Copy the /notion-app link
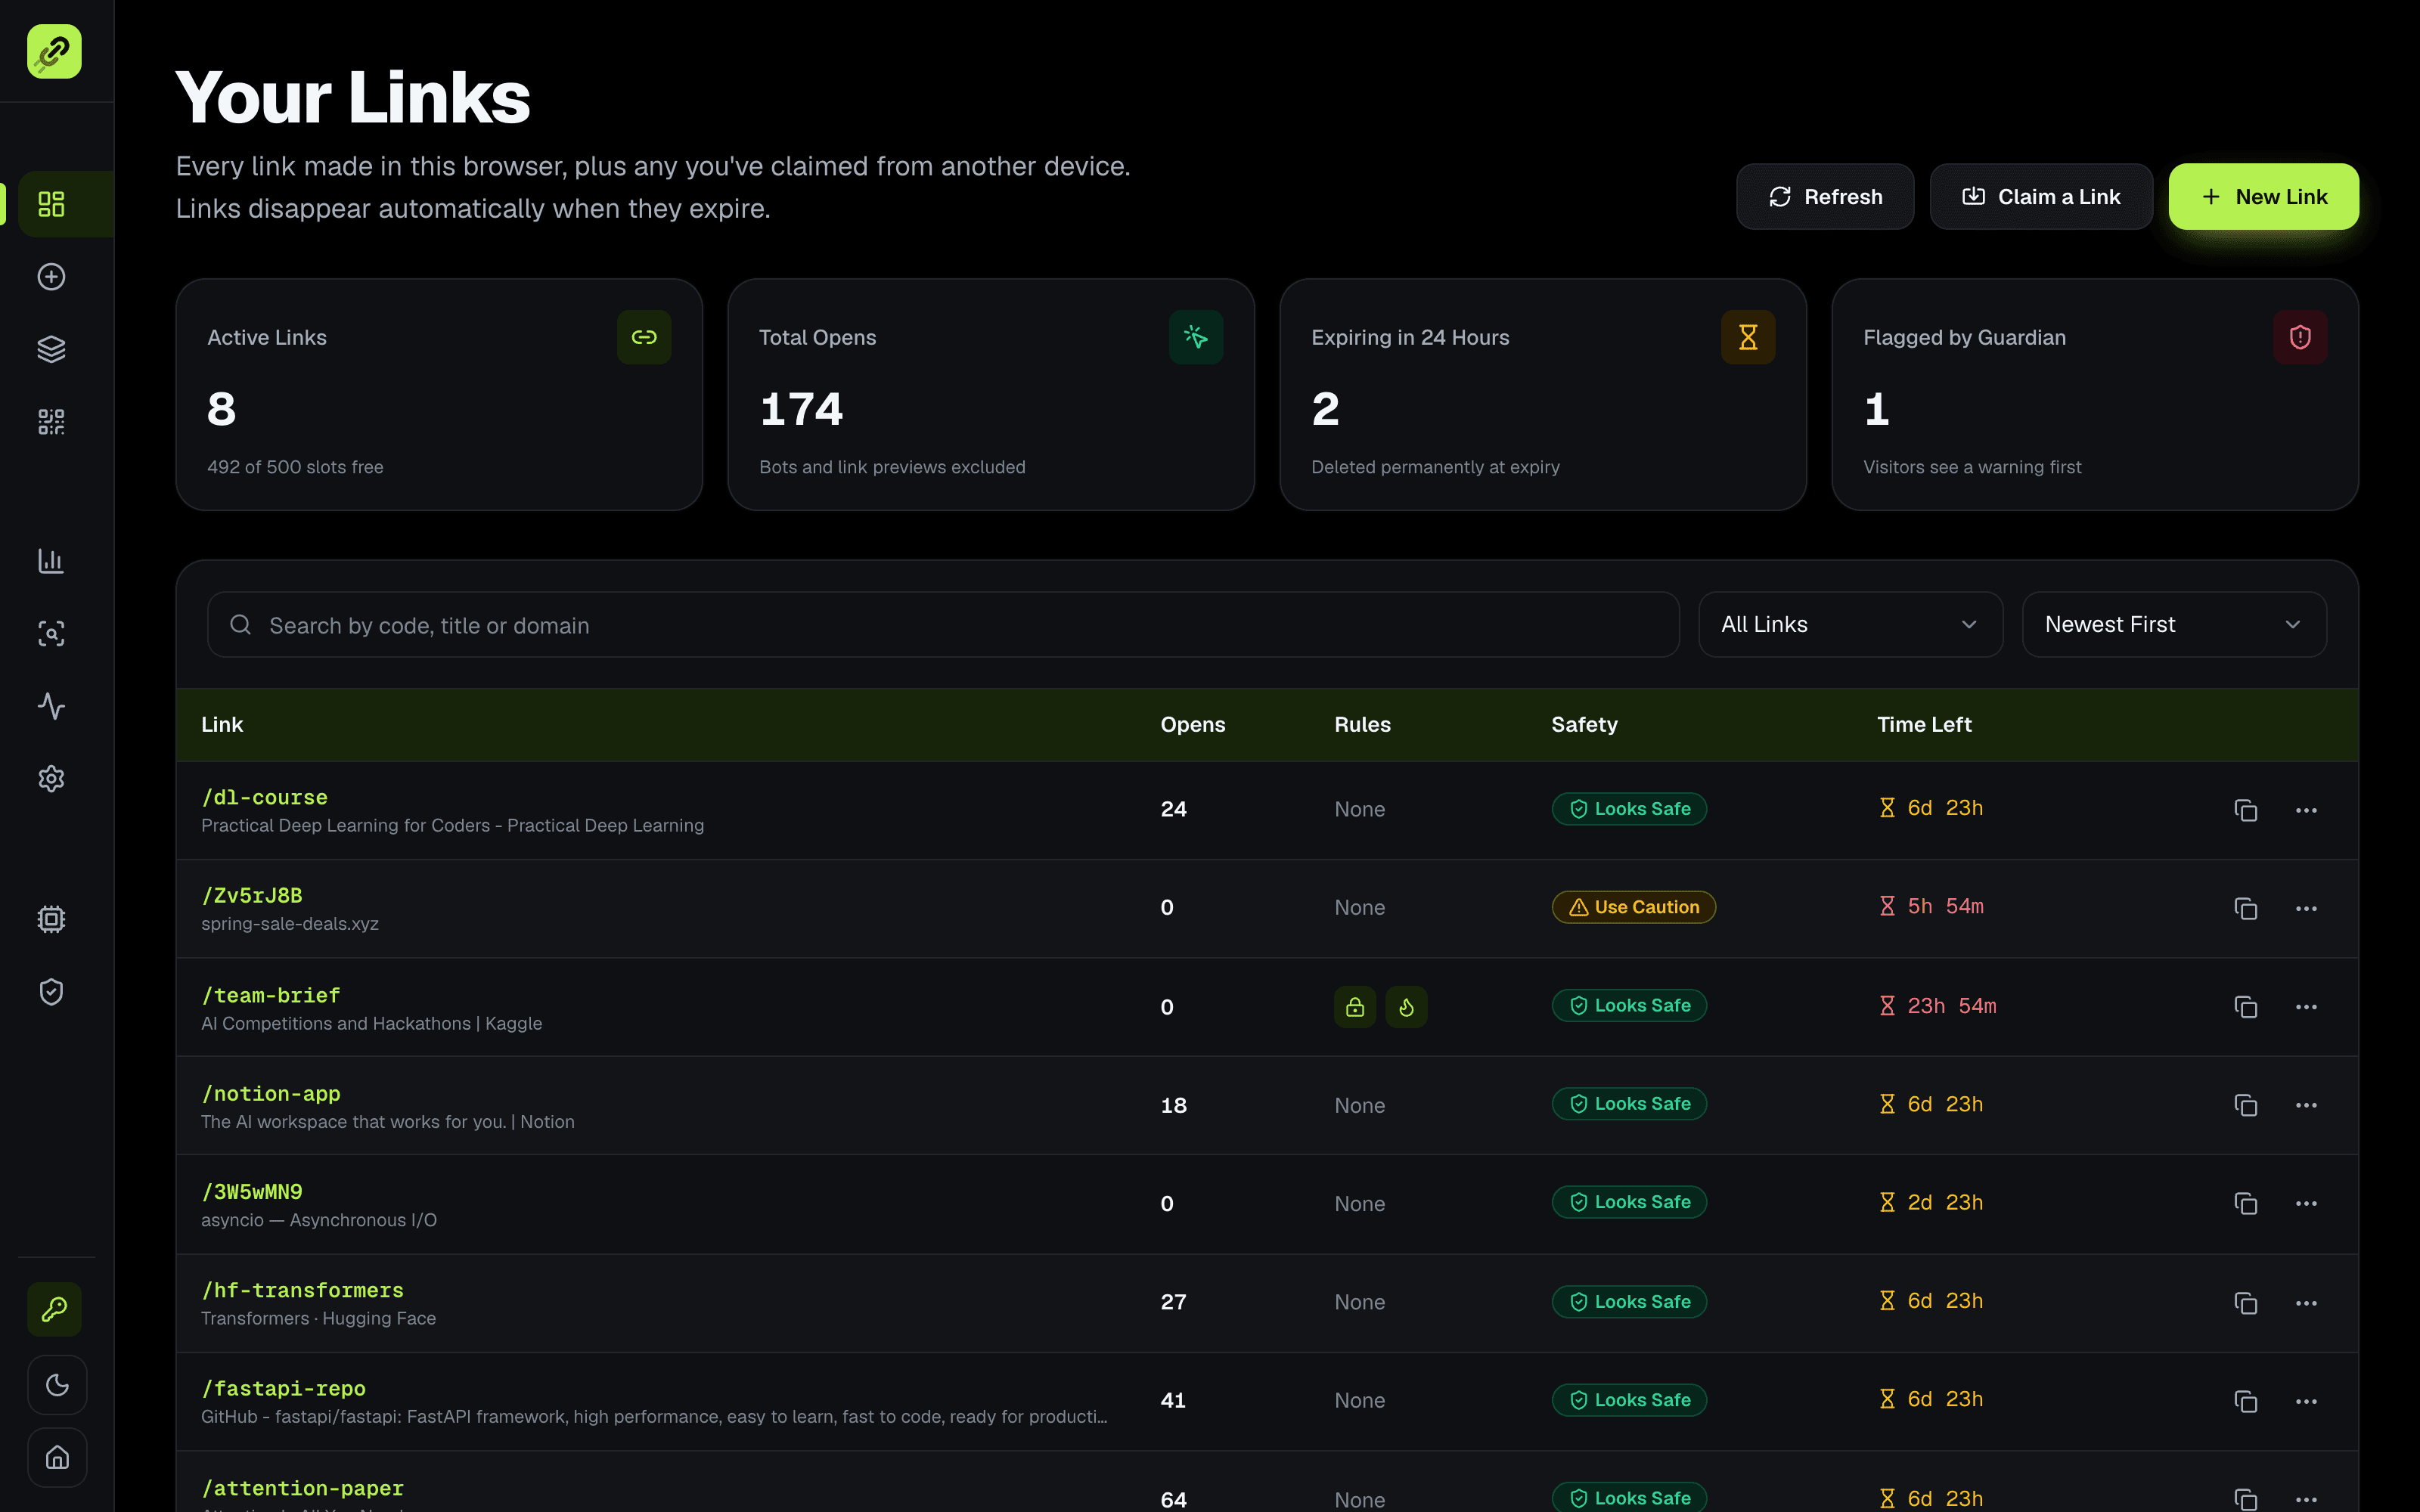The image size is (2420, 1512). pos(2246,1105)
